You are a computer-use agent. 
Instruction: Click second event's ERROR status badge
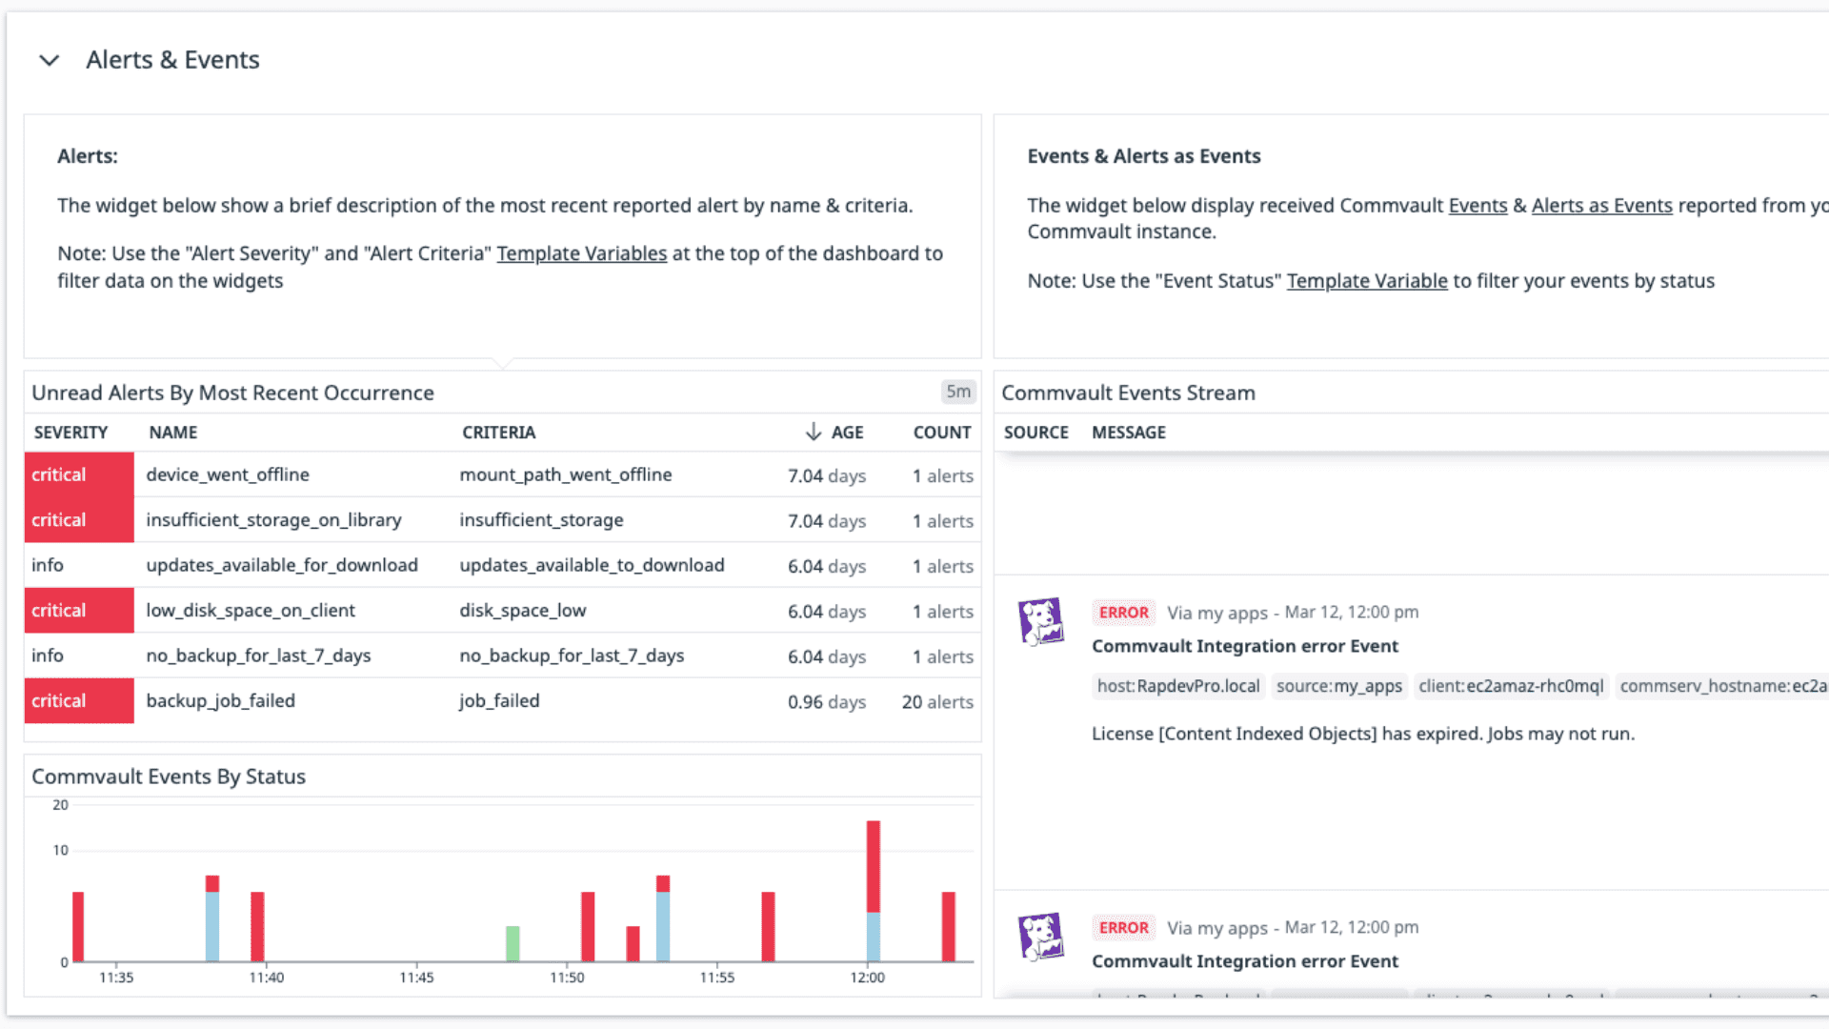[1124, 928]
